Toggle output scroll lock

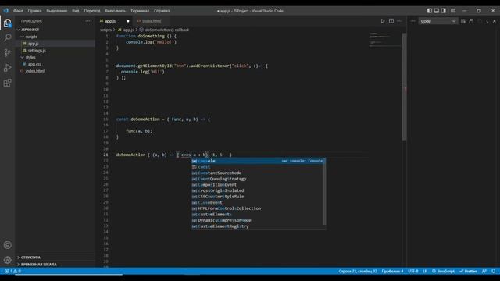click(x=471, y=21)
